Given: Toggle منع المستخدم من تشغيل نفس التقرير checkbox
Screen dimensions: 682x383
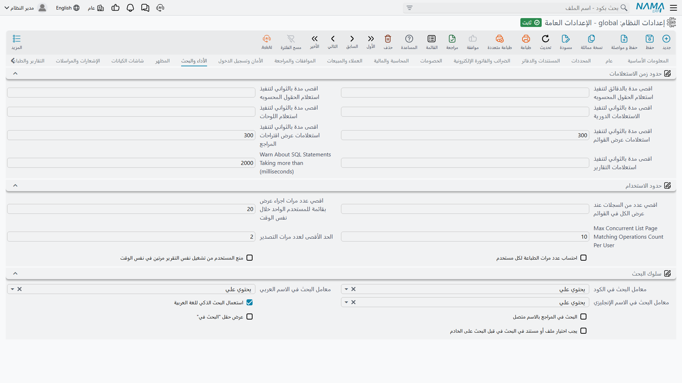Looking at the screenshot, I should [250, 258].
